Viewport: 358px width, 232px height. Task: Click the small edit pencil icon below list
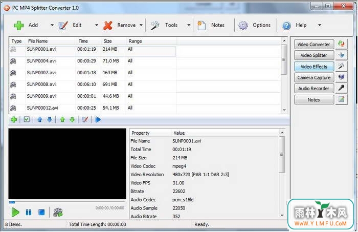[x=85, y=119]
